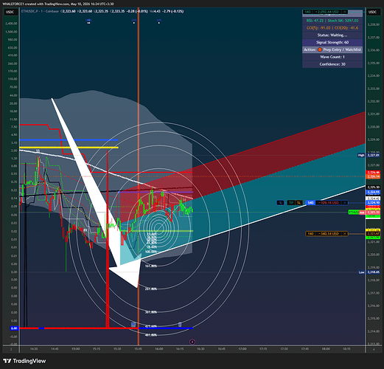Click the 16:00 time label on time axis
The height and width of the screenshot is (369, 384).
pyautogui.click(x=159, y=349)
